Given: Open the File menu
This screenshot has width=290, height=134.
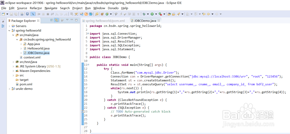Looking at the screenshot, I should point(4,8).
